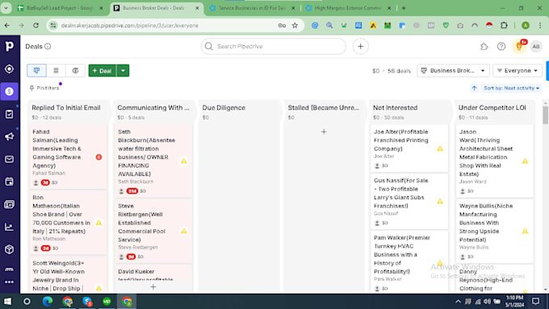Open the Sales Assistant lightbulb icon

coord(519,47)
